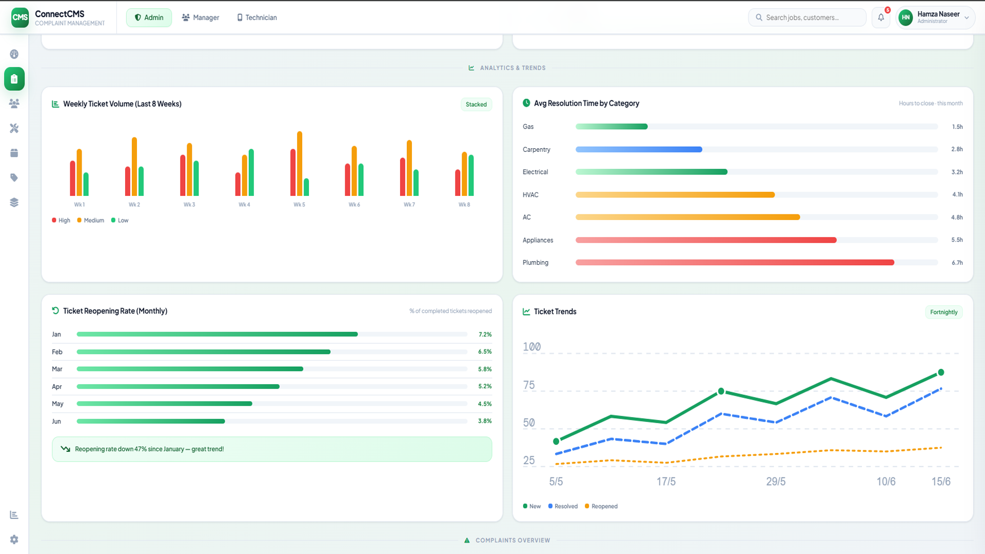Click the tools wrench icon in sidebar
Viewport: 985px width, 554px height.
point(14,128)
